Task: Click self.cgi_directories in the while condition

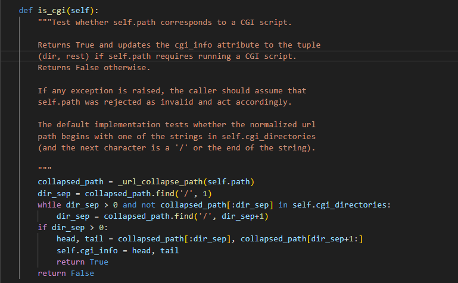Action: (x=339, y=205)
